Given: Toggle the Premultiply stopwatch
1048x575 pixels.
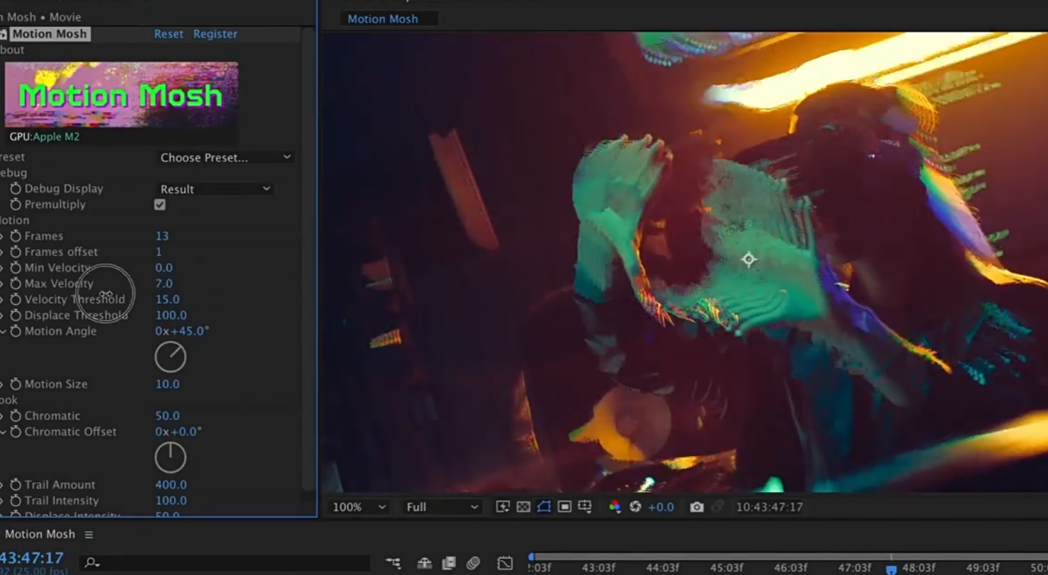Looking at the screenshot, I should (16, 204).
